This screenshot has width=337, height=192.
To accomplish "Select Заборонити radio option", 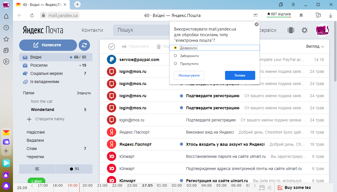I will pos(175,56).
